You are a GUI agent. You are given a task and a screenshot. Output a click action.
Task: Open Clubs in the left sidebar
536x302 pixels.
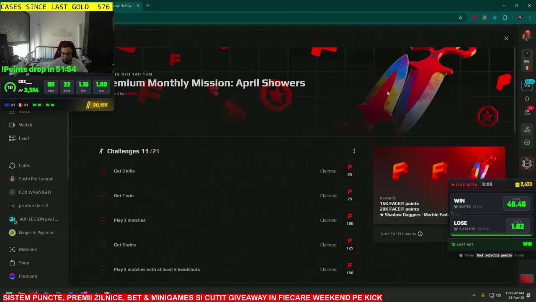pyautogui.click(x=24, y=165)
